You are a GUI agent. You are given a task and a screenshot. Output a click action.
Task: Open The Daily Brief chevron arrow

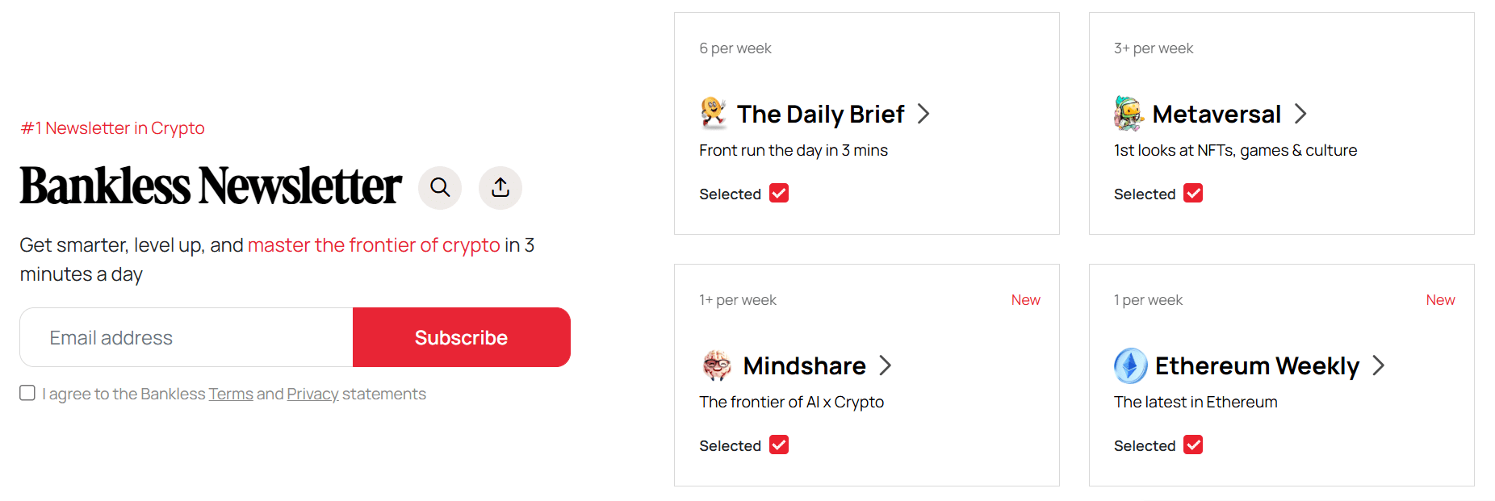[923, 114]
